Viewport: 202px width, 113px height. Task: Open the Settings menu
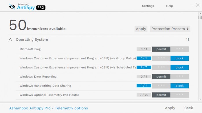pyautogui.click(x=148, y=6)
